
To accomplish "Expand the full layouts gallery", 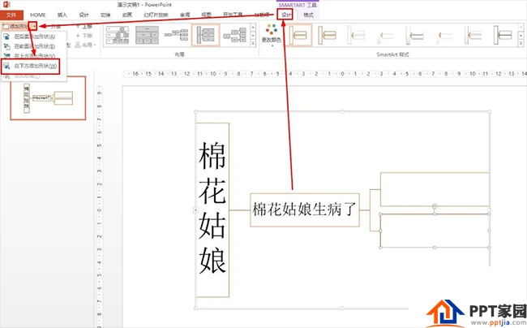I will 253,43.
